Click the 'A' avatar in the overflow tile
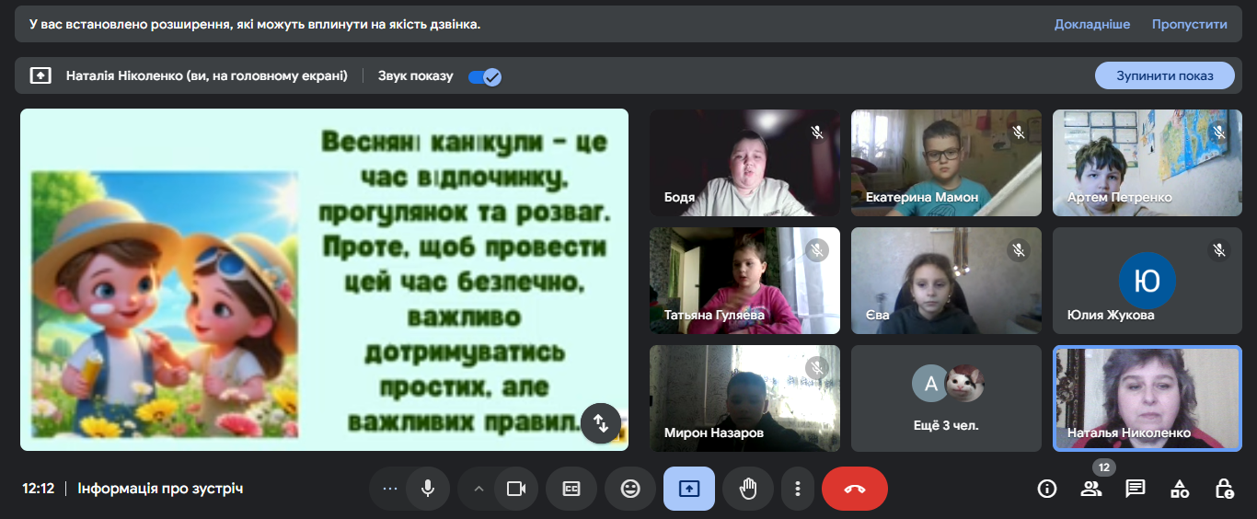1257x519 pixels. tap(930, 384)
